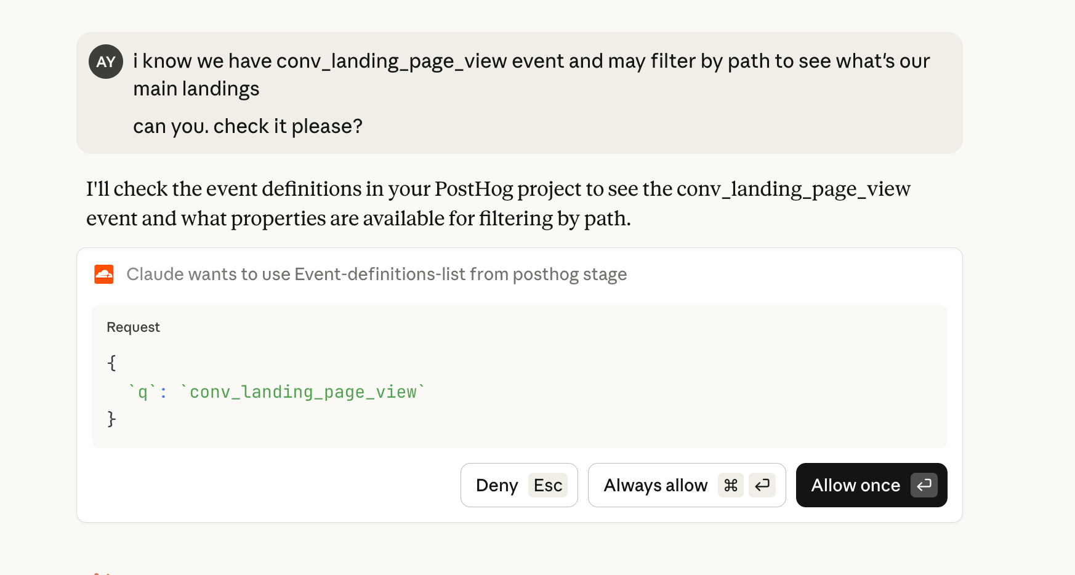Click inside the opening brace of the Request
This screenshot has height=575, width=1075.
(x=111, y=363)
